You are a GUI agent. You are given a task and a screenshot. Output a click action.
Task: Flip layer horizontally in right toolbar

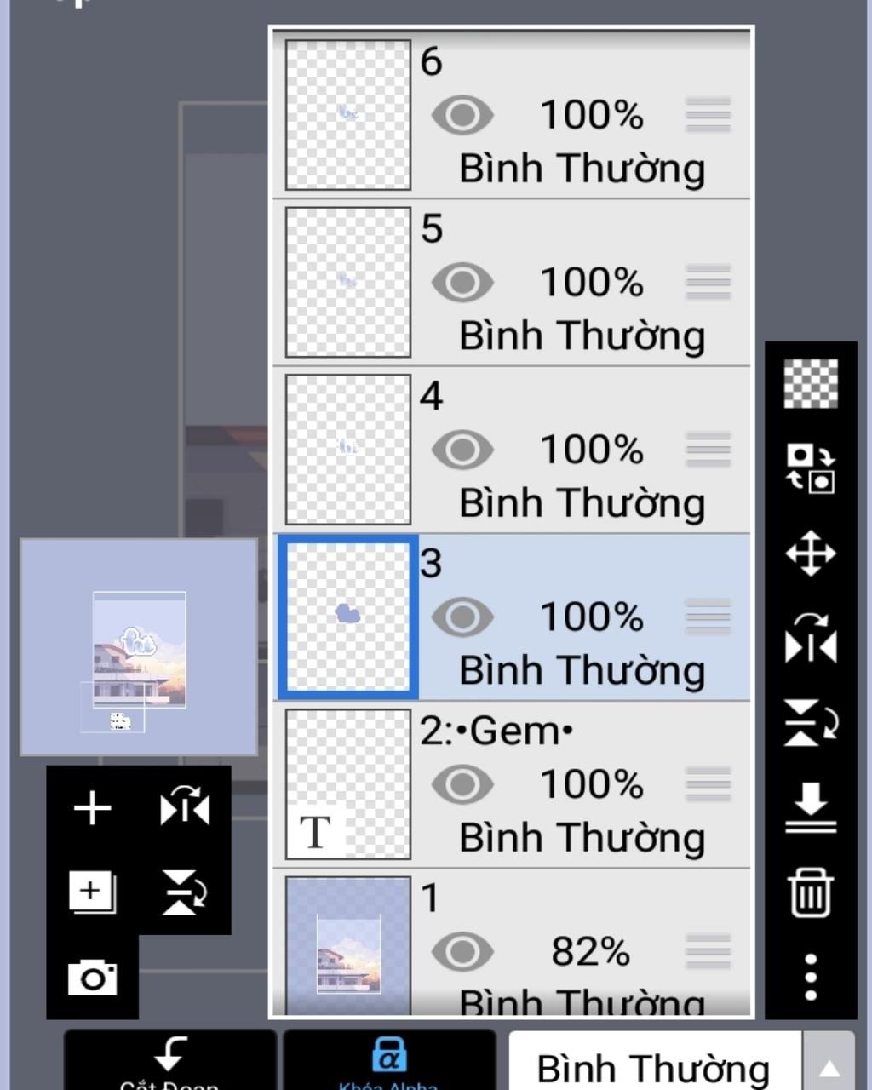pos(810,639)
